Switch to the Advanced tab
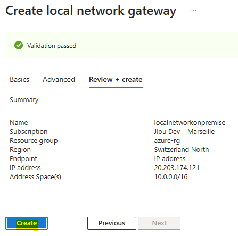 click(59, 79)
